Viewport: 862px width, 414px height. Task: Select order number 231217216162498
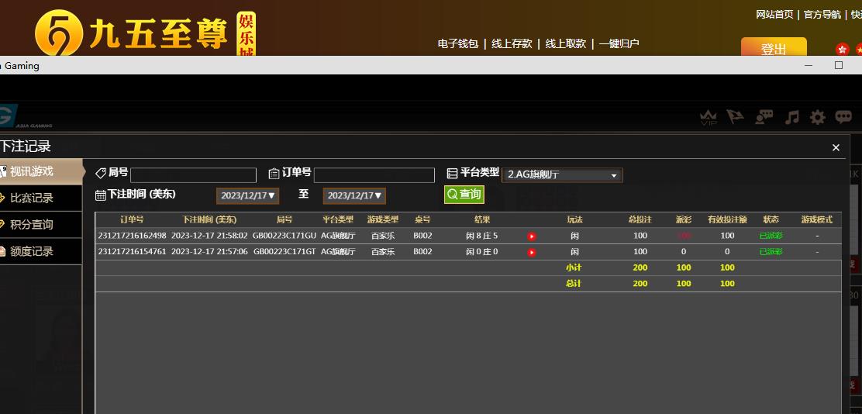[x=132, y=236]
